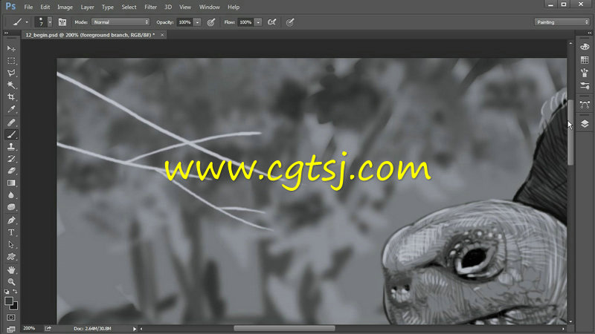The image size is (595, 334).
Task: Select the Zoom tool
Action: click(x=11, y=282)
